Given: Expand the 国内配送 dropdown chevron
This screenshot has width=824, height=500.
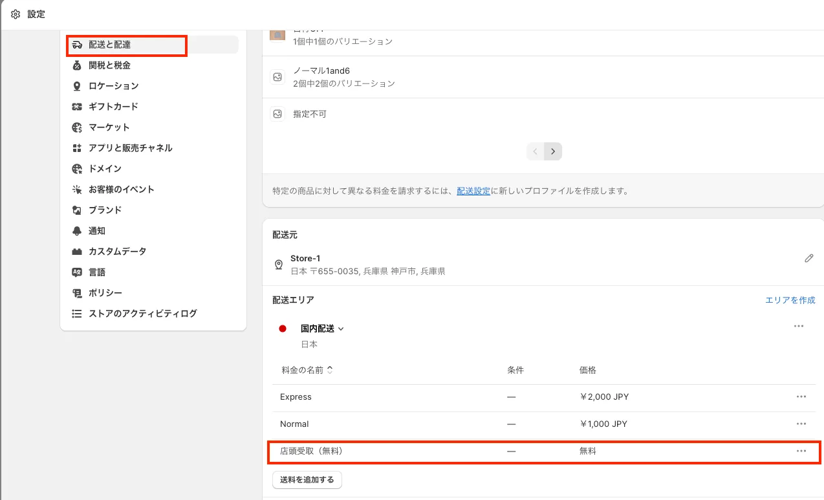Looking at the screenshot, I should click(x=341, y=329).
